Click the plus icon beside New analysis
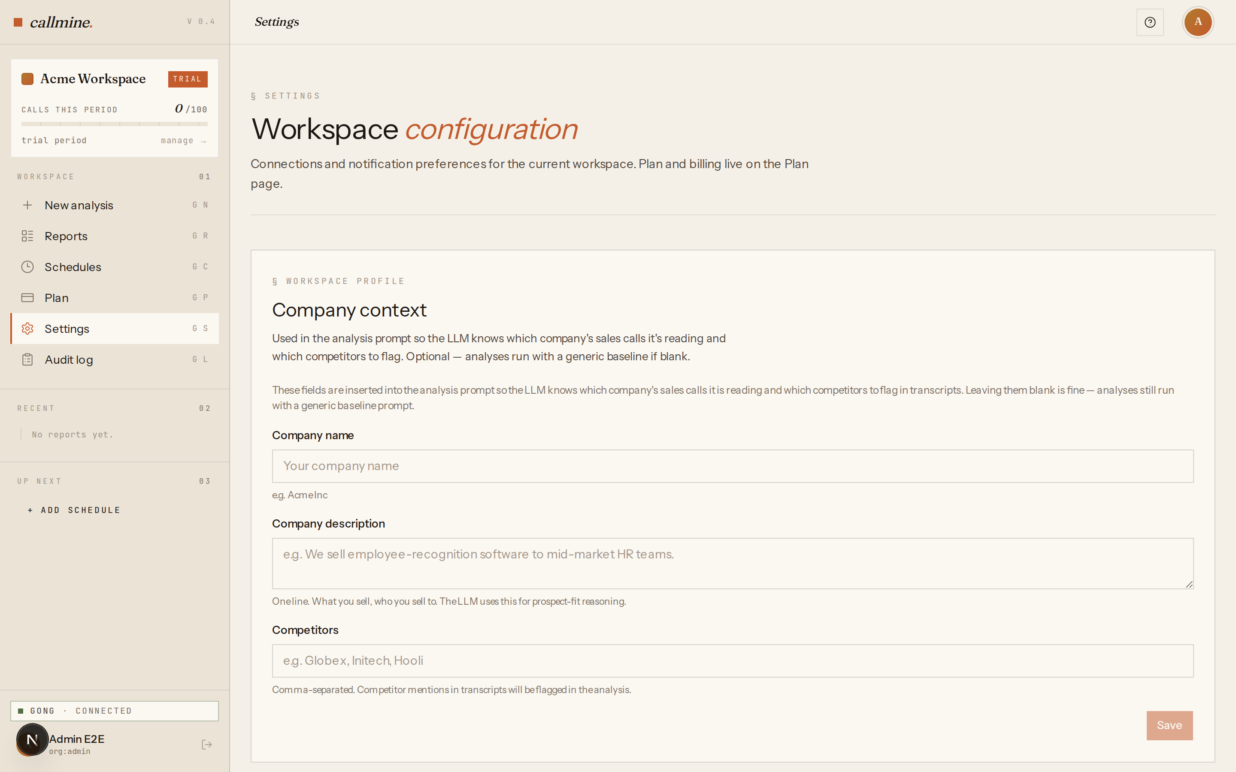 27,205
